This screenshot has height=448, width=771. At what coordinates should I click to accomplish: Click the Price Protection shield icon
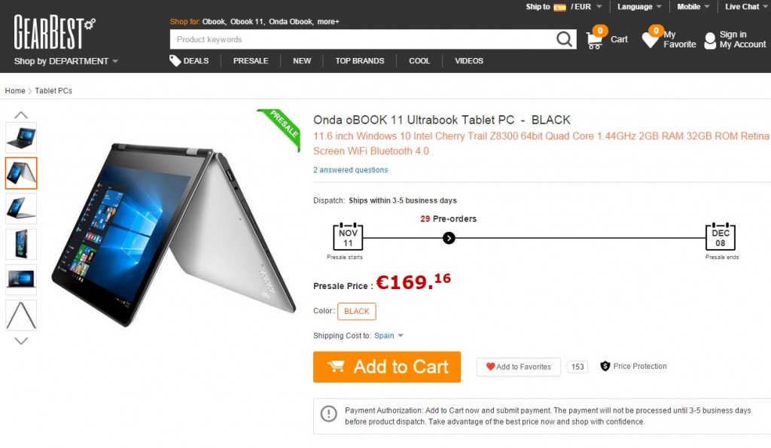coord(605,367)
